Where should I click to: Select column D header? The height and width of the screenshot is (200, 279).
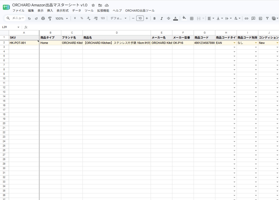point(117,33)
